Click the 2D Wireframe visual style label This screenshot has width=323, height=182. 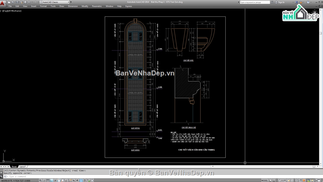pyautogui.click(x=14, y=11)
